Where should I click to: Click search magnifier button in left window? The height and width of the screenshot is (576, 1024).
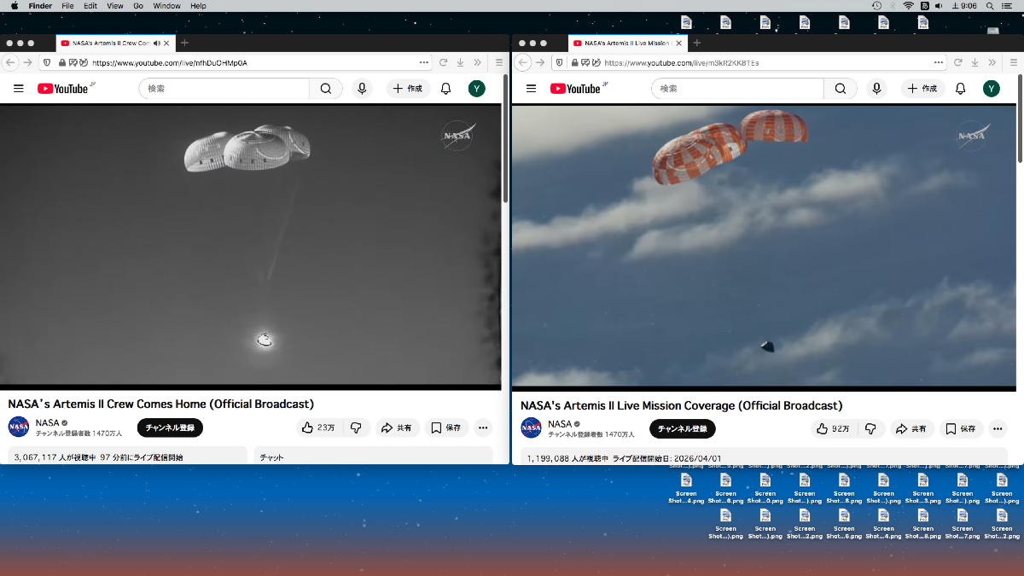click(x=326, y=89)
